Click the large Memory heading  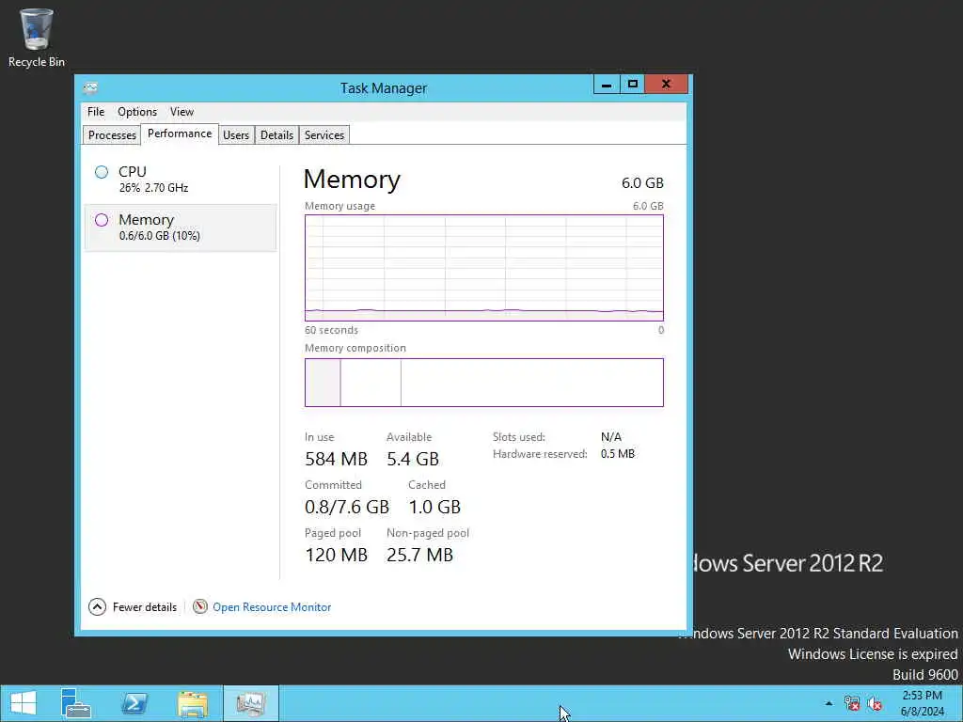tap(352, 180)
